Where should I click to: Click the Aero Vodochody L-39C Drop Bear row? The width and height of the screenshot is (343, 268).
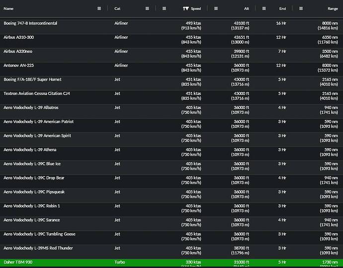click(34, 178)
